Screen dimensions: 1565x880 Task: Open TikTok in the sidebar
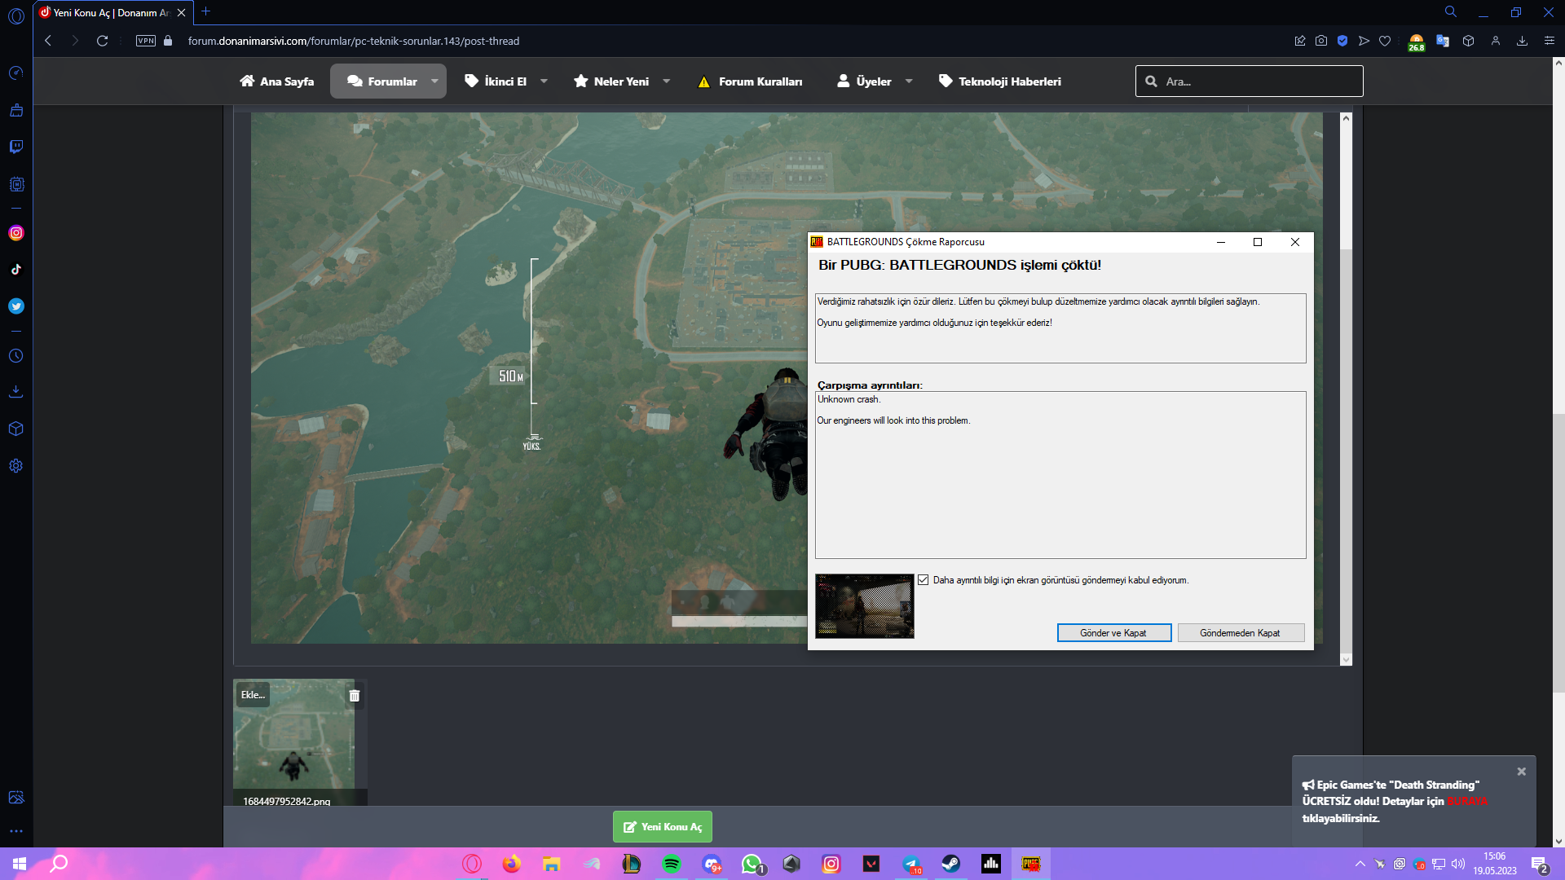coord(15,270)
